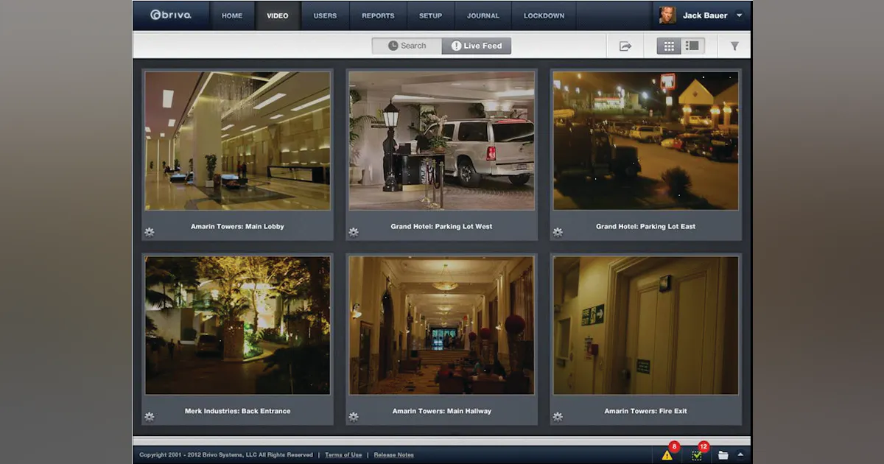Expand the bottom panel up arrow
This screenshot has width=884, height=464.
click(740, 454)
